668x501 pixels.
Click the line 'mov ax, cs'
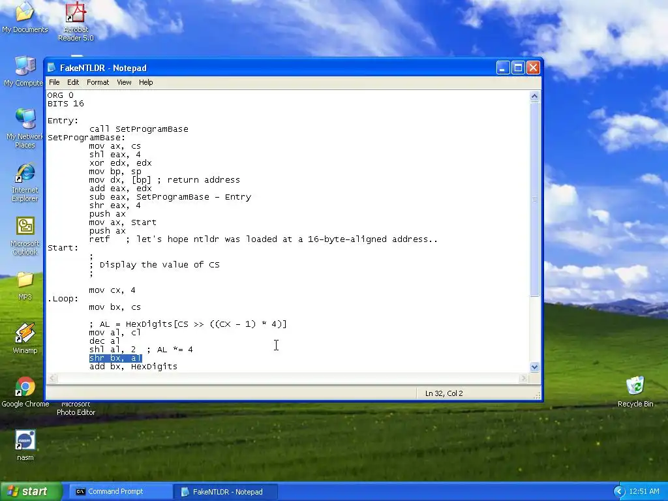(x=115, y=146)
